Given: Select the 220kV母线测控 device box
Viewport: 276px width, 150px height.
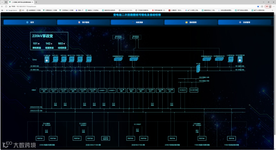Looking at the screenshot, I should point(44,90).
